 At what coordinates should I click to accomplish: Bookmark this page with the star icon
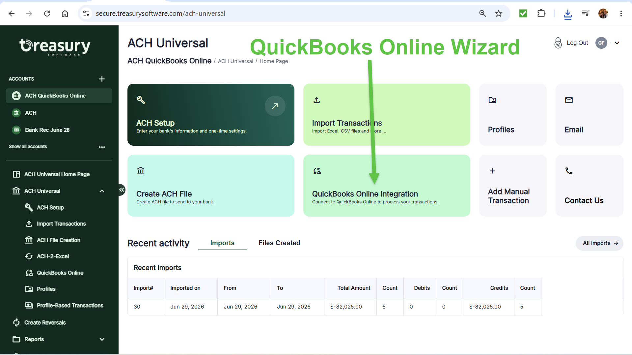point(499,14)
